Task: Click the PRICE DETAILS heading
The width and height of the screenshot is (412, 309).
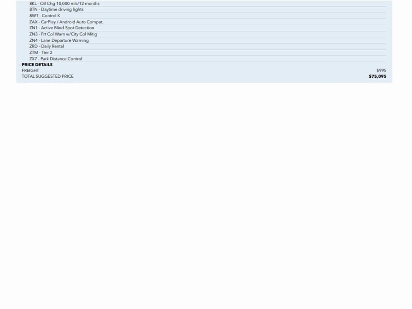Action: point(37,65)
